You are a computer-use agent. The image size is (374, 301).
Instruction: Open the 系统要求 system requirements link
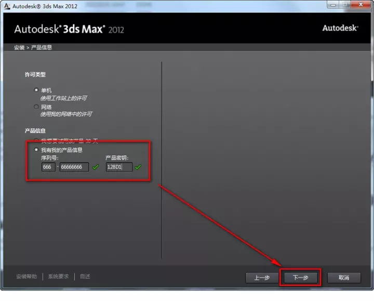pyautogui.click(x=58, y=277)
